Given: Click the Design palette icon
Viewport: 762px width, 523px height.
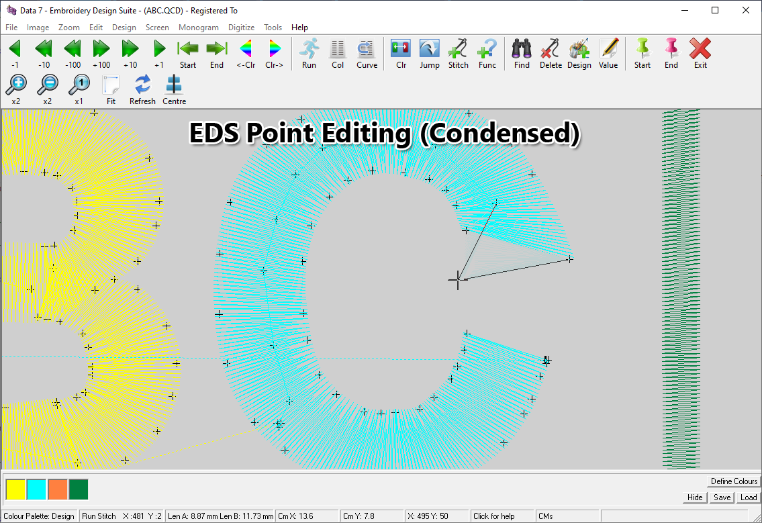Looking at the screenshot, I should [579, 54].
